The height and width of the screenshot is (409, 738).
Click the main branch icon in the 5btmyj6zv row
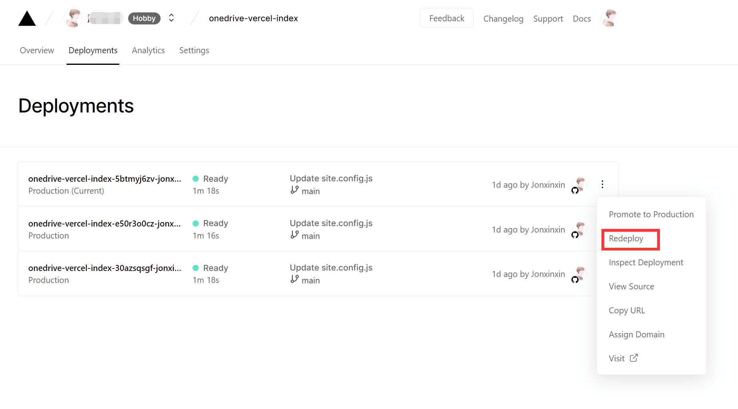tap(294, 190)
